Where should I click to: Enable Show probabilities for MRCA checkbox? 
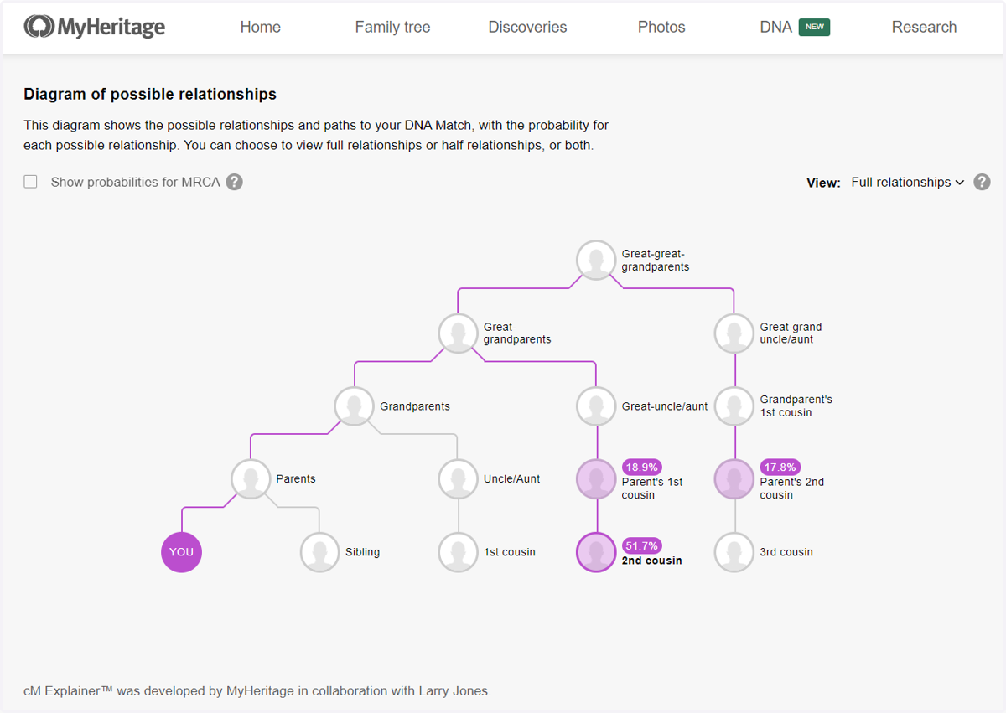(x=31, y=182)
